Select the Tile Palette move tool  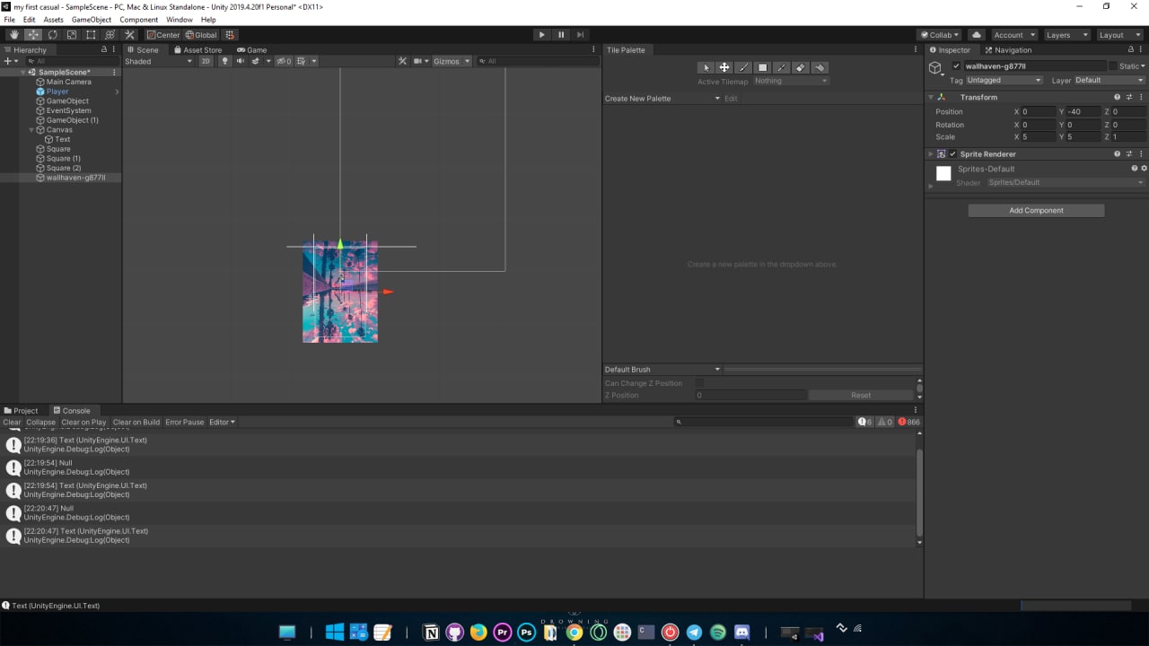pyautogui.click(x=724, y=67)
